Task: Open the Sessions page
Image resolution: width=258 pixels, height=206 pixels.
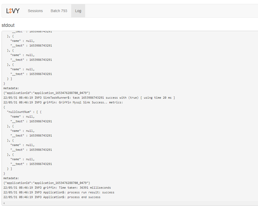Action: (35, 11)
